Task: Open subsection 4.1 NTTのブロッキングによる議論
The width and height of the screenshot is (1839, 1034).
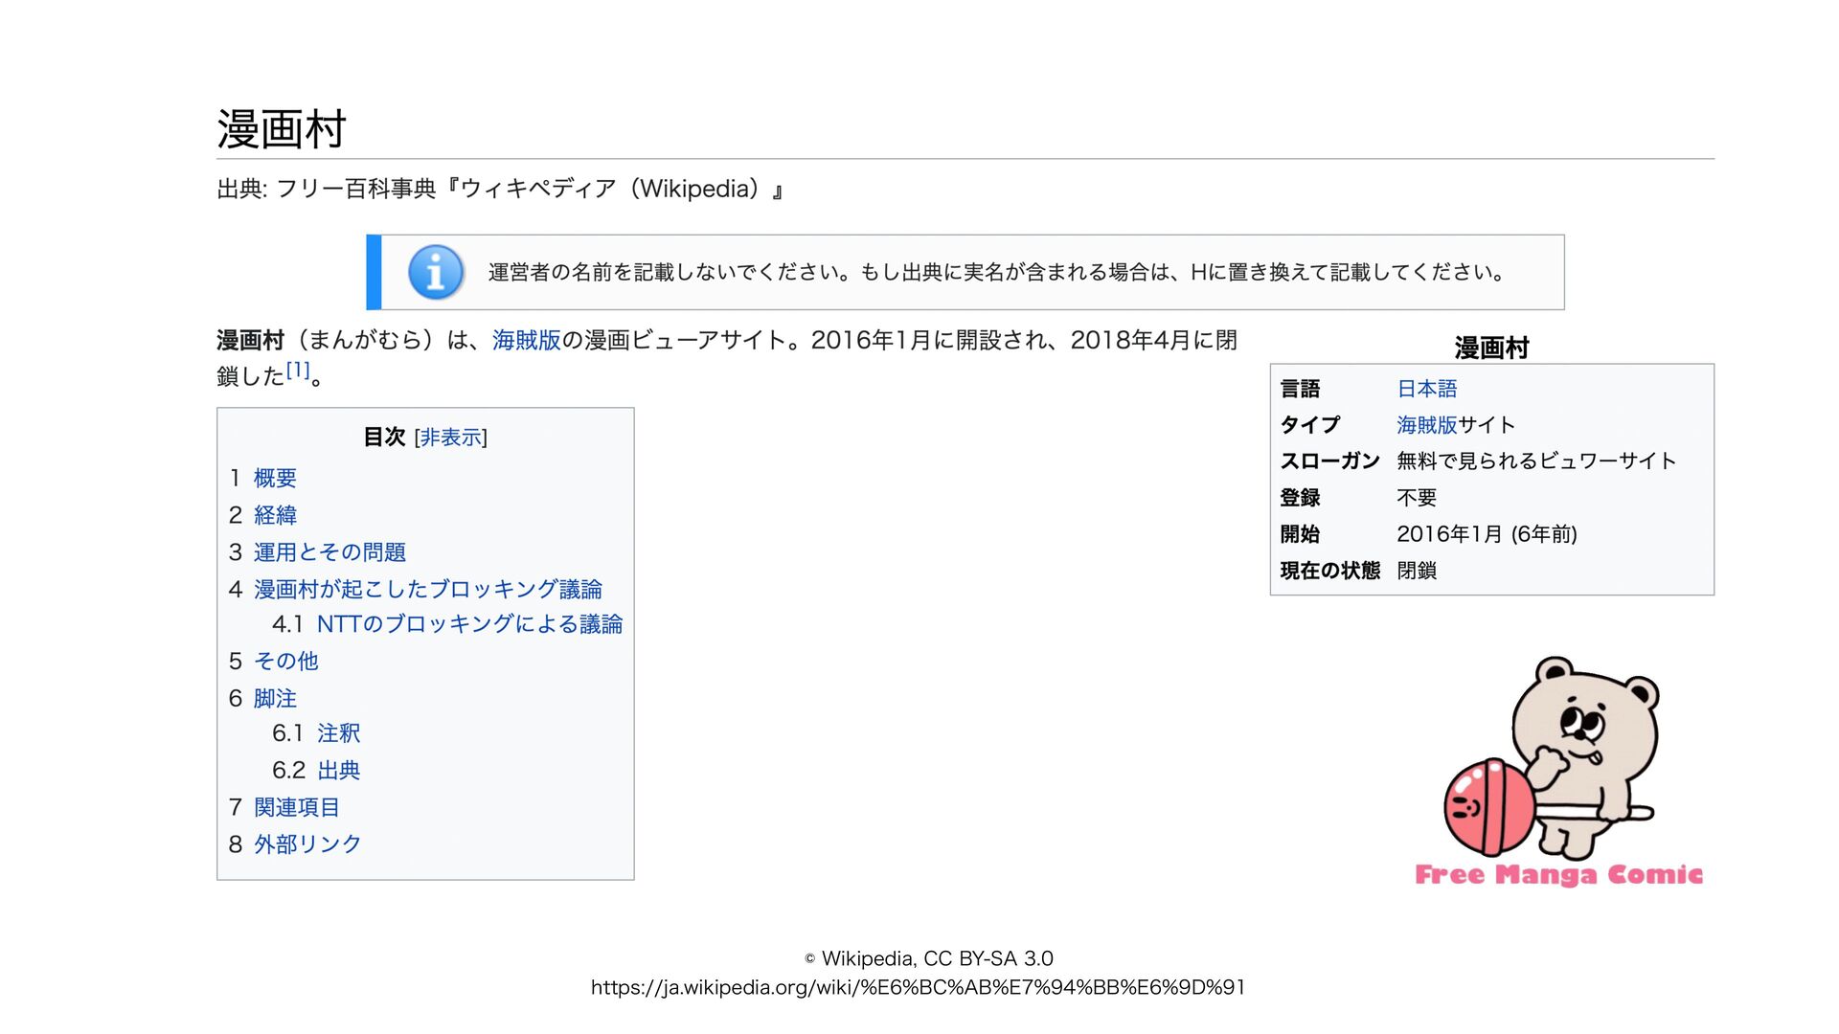Action: (x=469, y=624)
